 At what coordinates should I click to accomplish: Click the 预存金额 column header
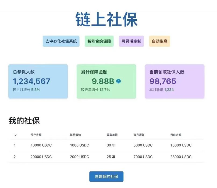36,135
